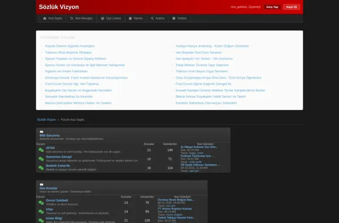Open the Ford Escort Sensör Ağı topic

coord(72,84)
